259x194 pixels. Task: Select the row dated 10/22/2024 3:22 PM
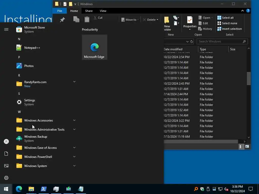[x=205, y=120]
